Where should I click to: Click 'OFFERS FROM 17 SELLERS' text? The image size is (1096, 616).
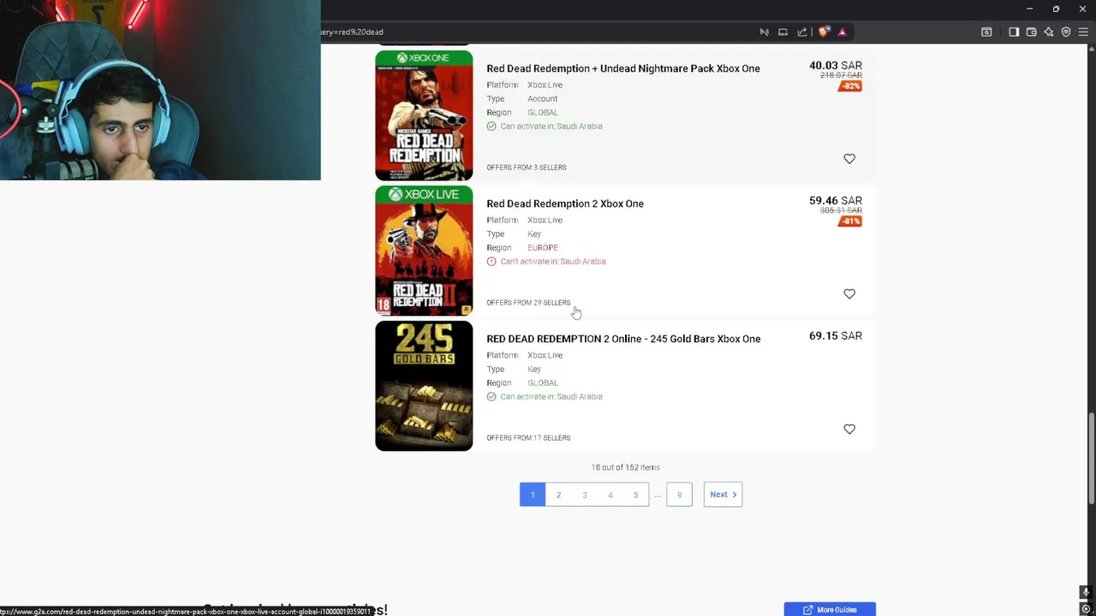528,438
